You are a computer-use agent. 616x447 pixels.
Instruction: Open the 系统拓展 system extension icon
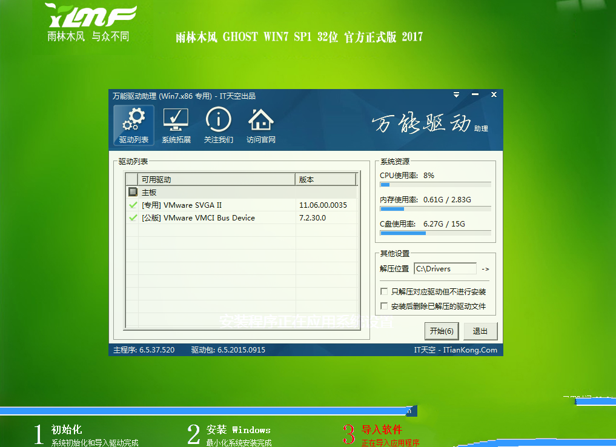(176, 125)
